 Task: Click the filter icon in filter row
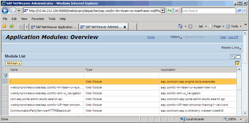[6, 75]
